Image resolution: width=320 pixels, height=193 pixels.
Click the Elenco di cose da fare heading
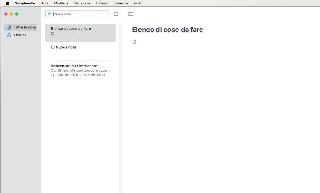167,30
